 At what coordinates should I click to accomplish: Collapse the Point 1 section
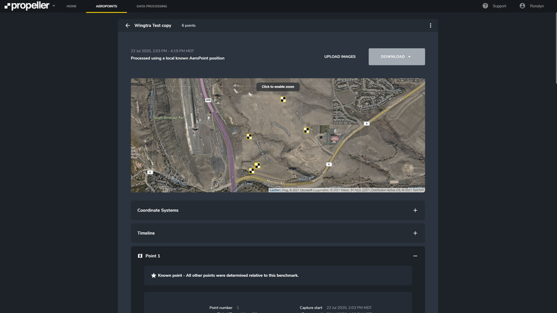(415, 256)
